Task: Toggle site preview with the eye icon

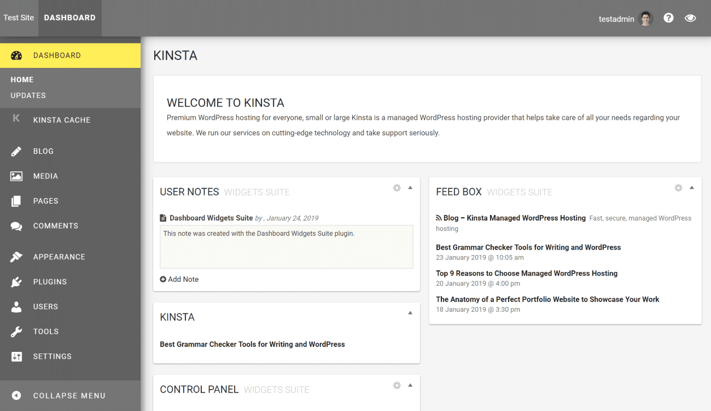Action: click(690, 18)
